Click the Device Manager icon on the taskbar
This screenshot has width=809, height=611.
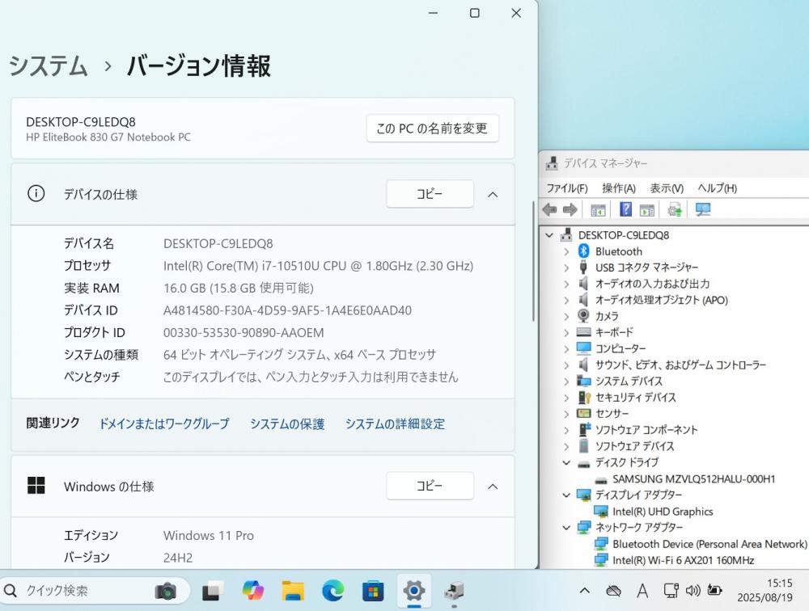pyautogui.click(x=454, y=591)
